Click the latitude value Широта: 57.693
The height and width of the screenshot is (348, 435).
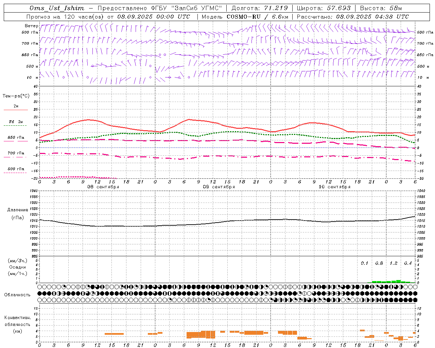click(x=324, y=8)
